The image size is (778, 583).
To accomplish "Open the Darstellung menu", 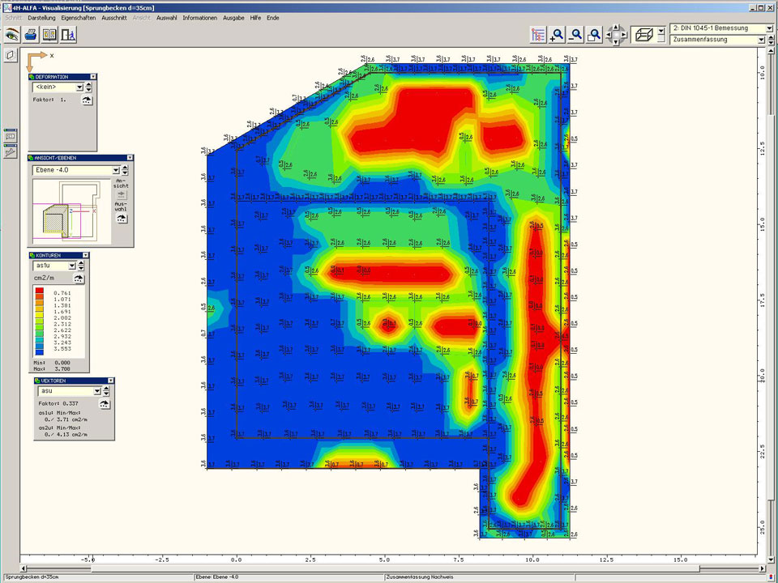I will pos(41,17).
